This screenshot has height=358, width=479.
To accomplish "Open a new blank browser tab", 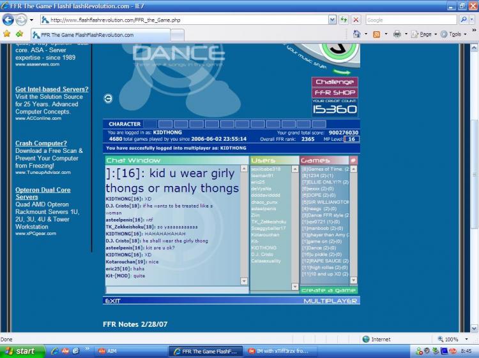I will click(x=177, y=35).
